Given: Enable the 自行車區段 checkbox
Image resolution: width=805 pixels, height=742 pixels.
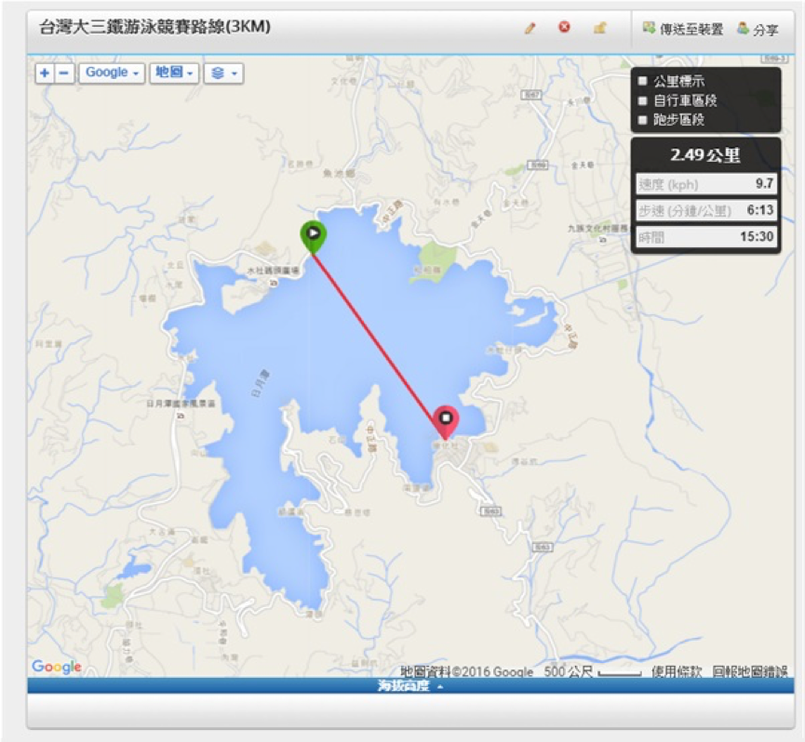Looking at the screenshot, I should [642, 100].
